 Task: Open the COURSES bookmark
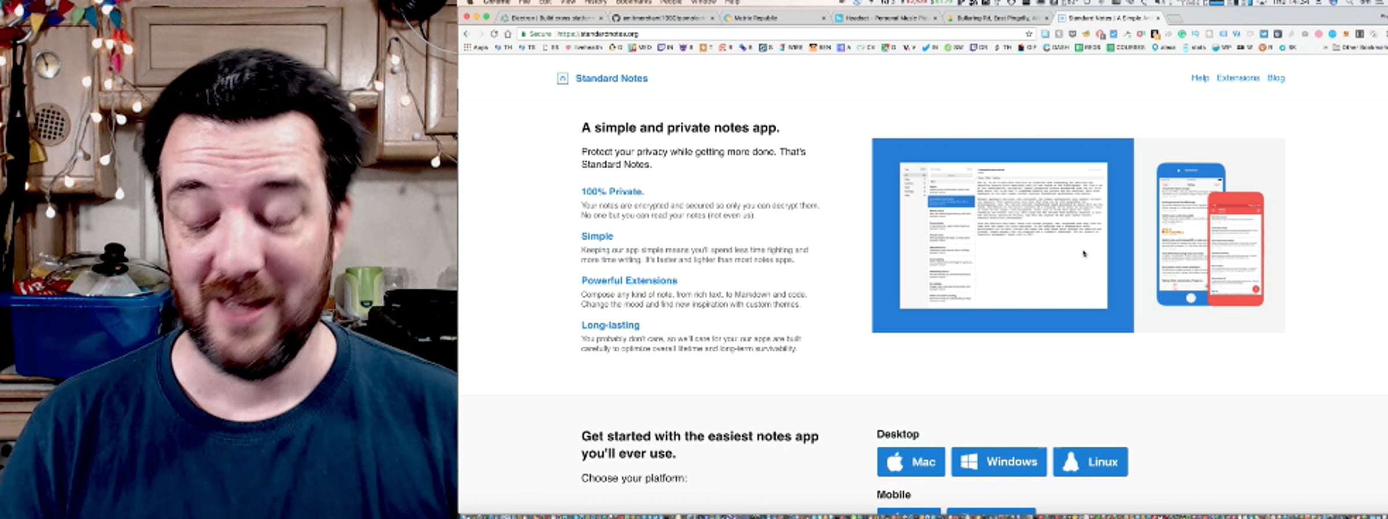coord(1126,47)
